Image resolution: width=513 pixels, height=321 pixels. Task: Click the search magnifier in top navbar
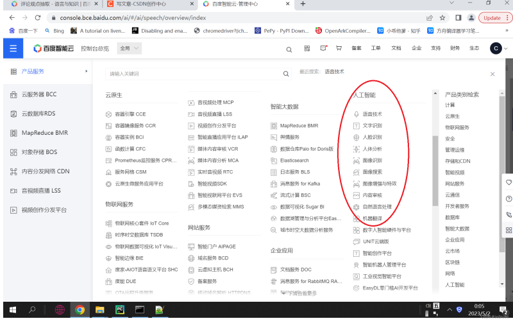coord(289,49)
